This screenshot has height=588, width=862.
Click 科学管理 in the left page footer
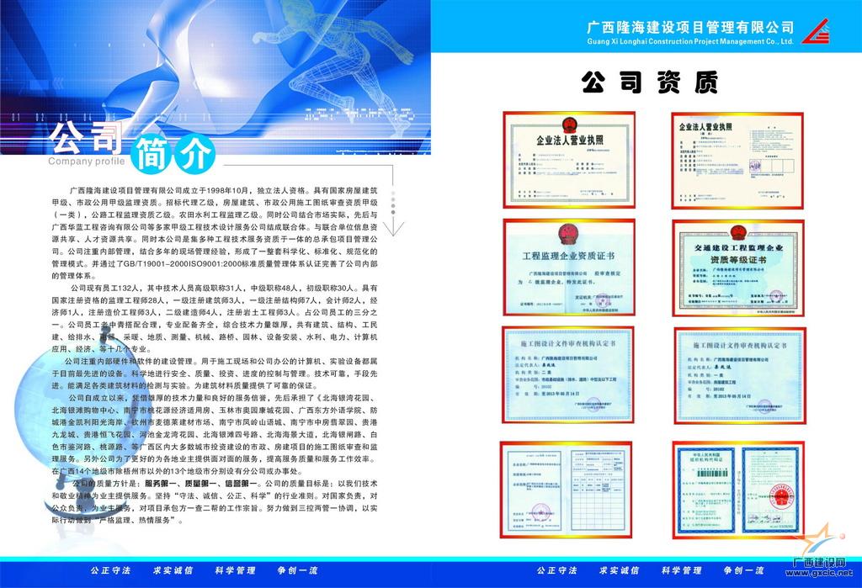pos(236,570)
